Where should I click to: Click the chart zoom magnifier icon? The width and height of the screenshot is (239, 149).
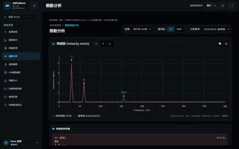220,44
